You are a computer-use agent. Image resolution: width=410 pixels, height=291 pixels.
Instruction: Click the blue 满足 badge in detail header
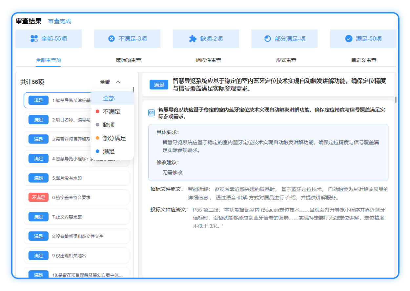[159, 85]
